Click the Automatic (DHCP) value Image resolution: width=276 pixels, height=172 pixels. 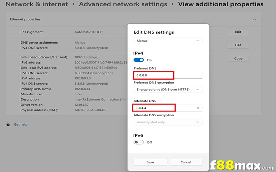pos(89,32)
